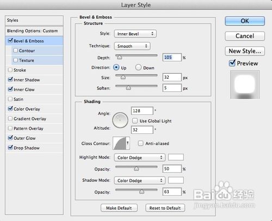Viewport: 272px width, 221px height.
Task: Click the Reset to Default button
Action: coord(165,208)
